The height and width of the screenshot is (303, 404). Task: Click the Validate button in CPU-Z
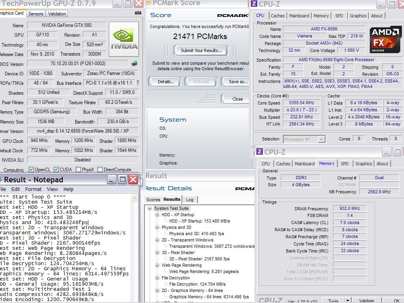click(x=367, y=300)
